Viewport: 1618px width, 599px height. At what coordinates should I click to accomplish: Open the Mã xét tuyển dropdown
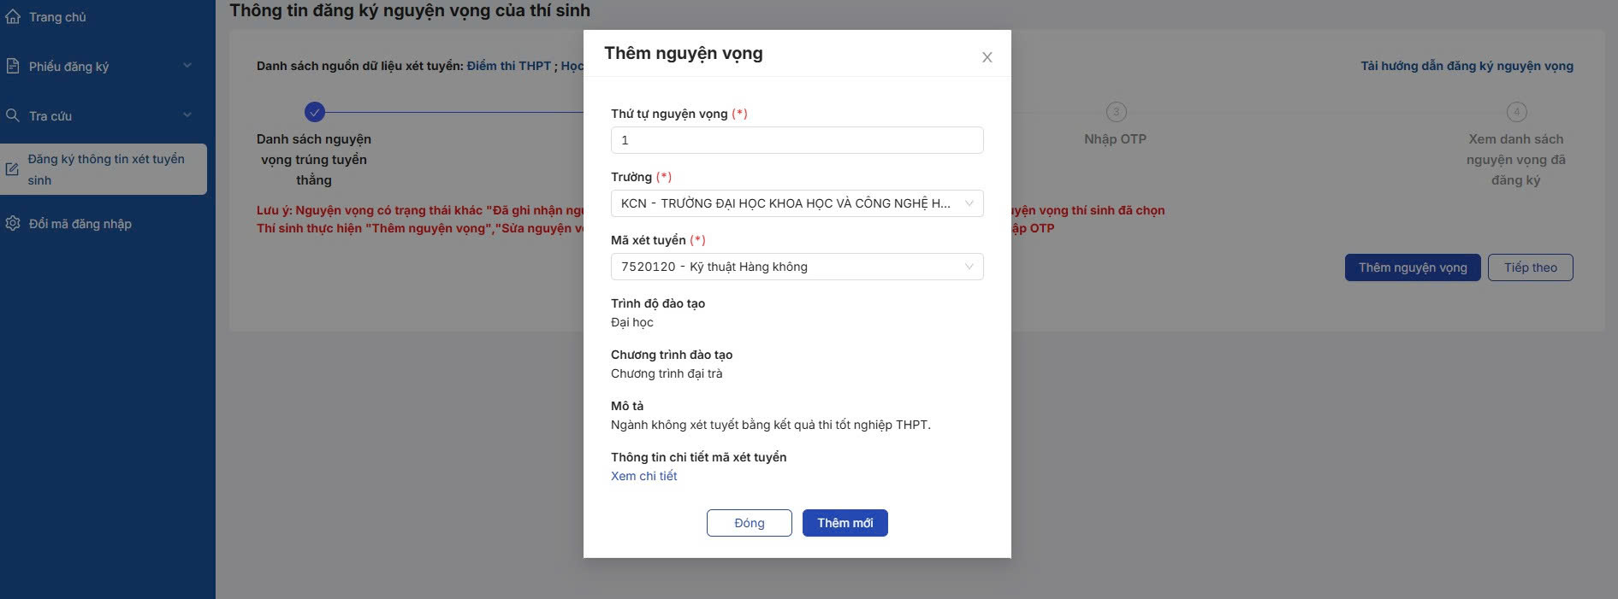797,267
